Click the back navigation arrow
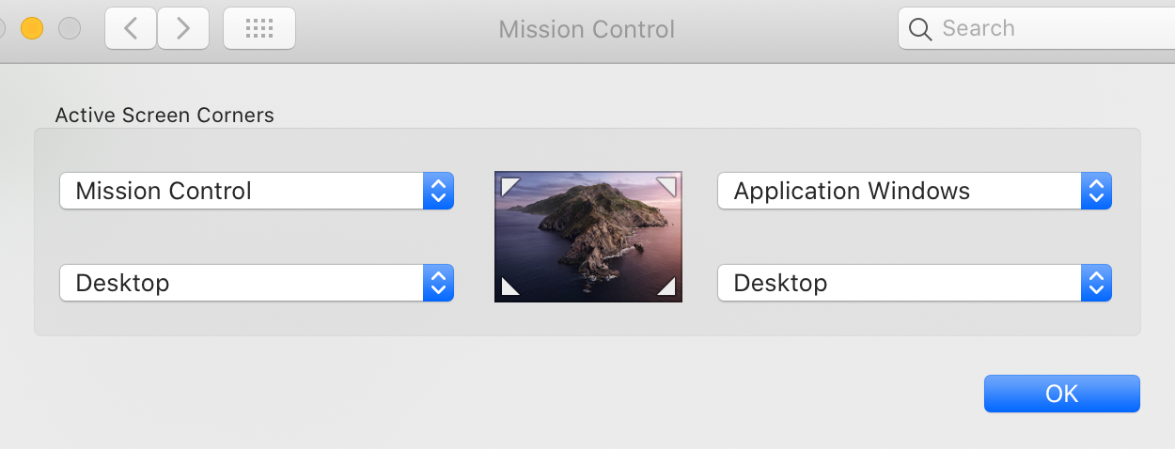The image size is (1175, 449). (131, 29)
